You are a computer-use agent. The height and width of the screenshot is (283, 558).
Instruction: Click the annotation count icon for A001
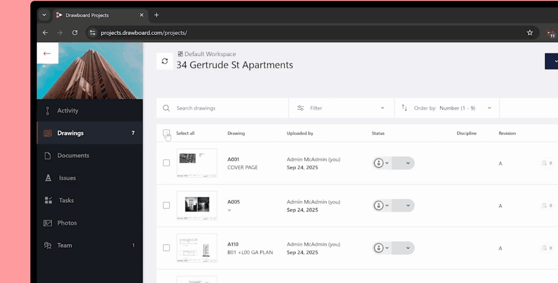pos(544,163)
